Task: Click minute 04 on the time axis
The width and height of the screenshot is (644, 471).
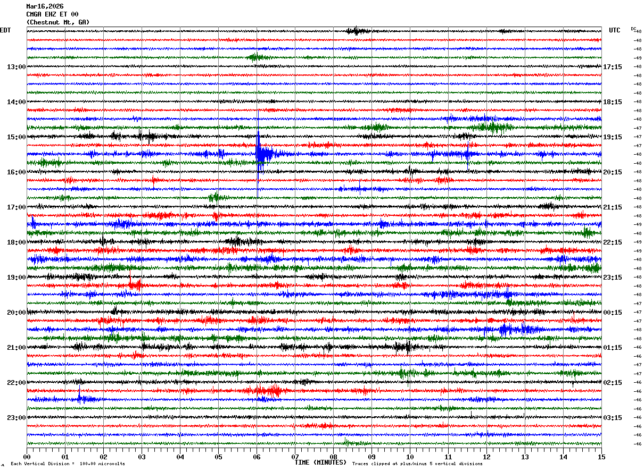Action: point(180,457)
